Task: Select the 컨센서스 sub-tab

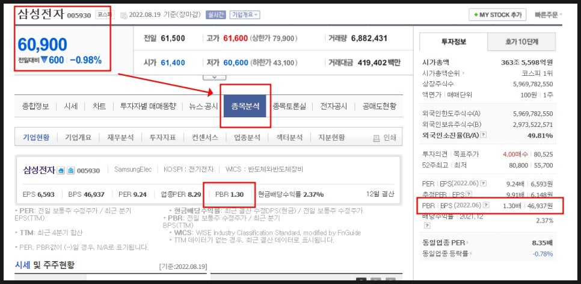Action: tap(205, 138)
